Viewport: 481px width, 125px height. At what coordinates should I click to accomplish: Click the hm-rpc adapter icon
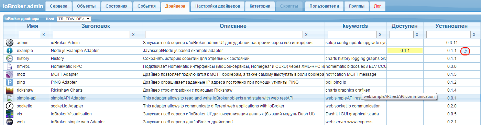pos(10,66)
